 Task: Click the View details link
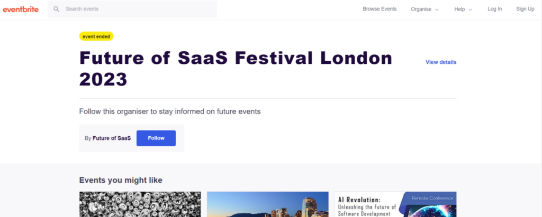tap(441, 62)
